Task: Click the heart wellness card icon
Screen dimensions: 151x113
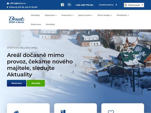Action: (x=111, y=112)
